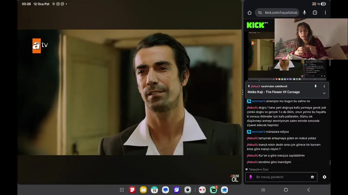Image resolution: width=348 pixels, height=195 pixels.
Task: Open the purple Samsung Internet browser icon
Action: [177, 190]
